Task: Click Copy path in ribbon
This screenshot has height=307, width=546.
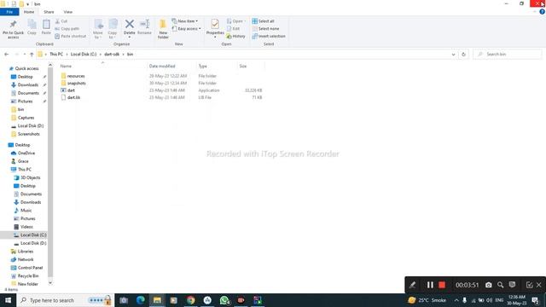Action: coord(67,28)
